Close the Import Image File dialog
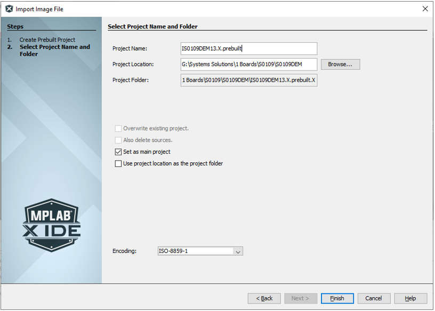Screen dimensions: 435x311 (x=425, y=9)
